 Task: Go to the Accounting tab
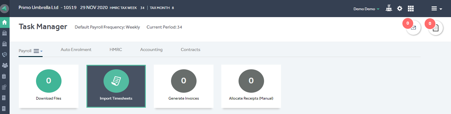[x=151, y=50]
